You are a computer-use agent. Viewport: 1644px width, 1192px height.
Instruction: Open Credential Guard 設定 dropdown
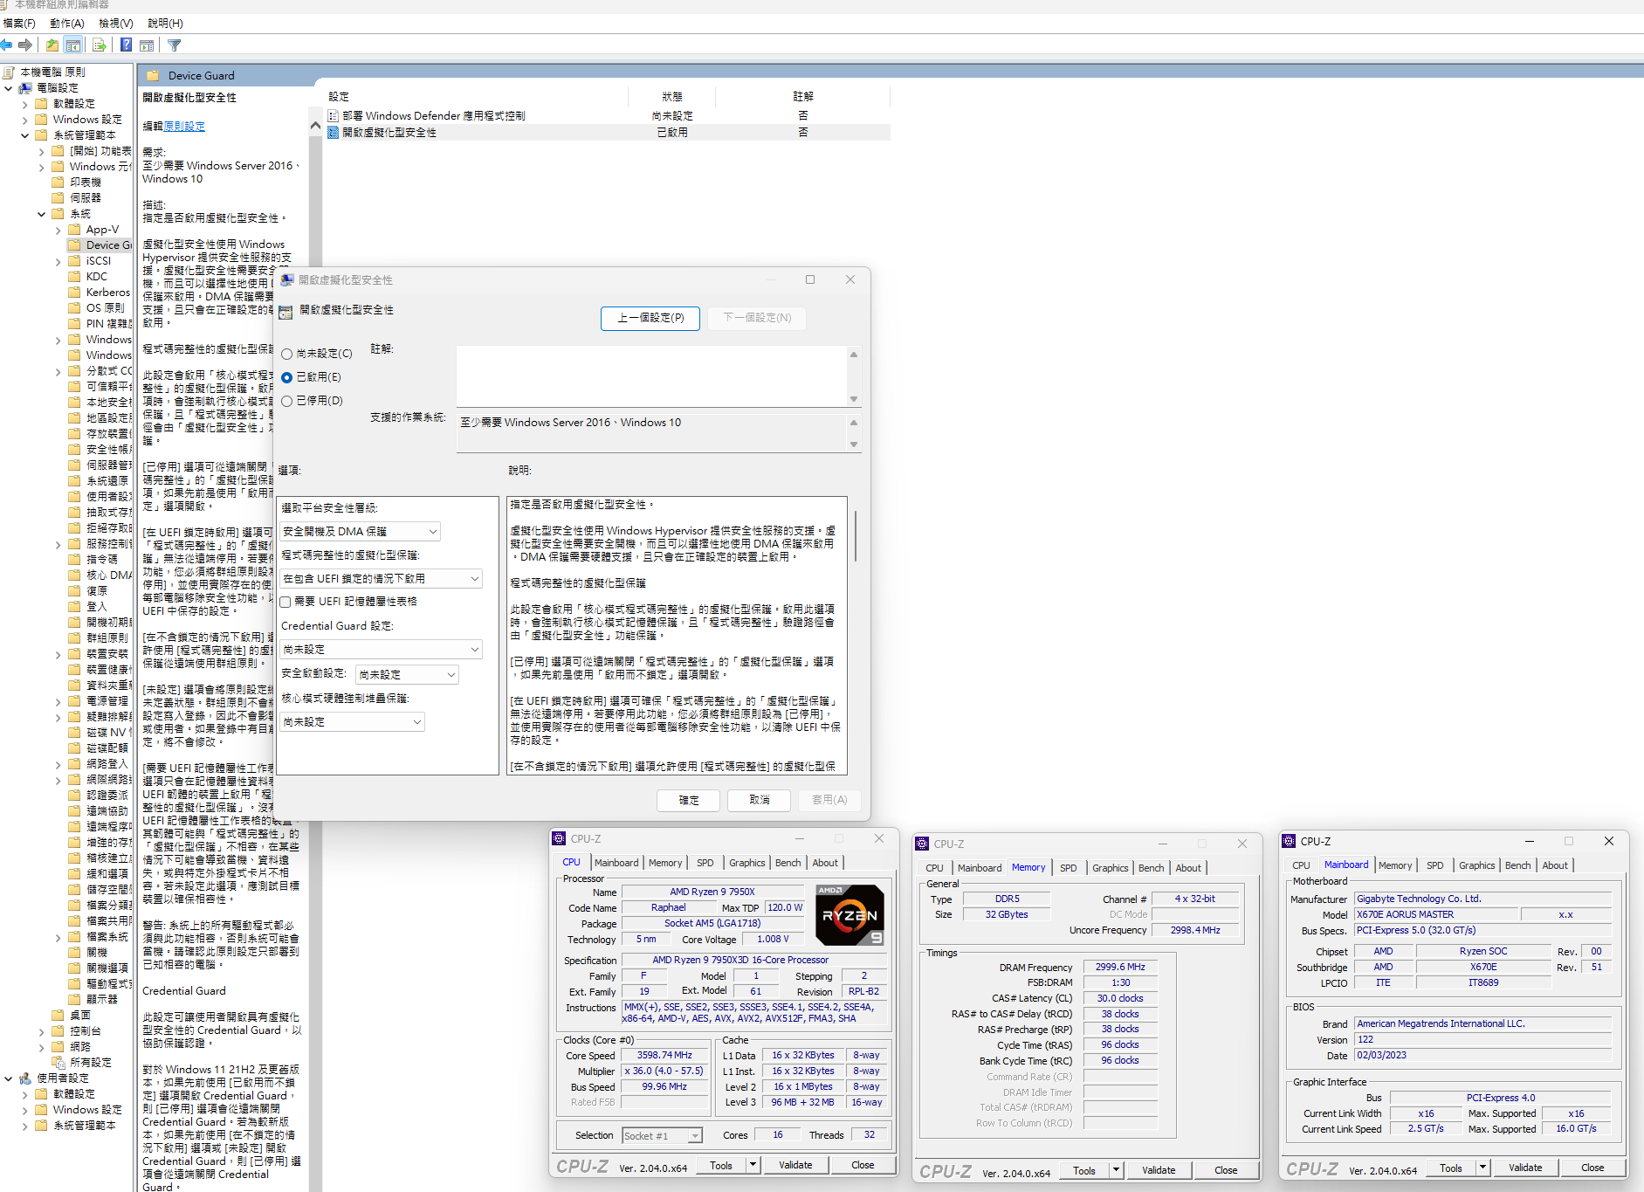point(382,650)
